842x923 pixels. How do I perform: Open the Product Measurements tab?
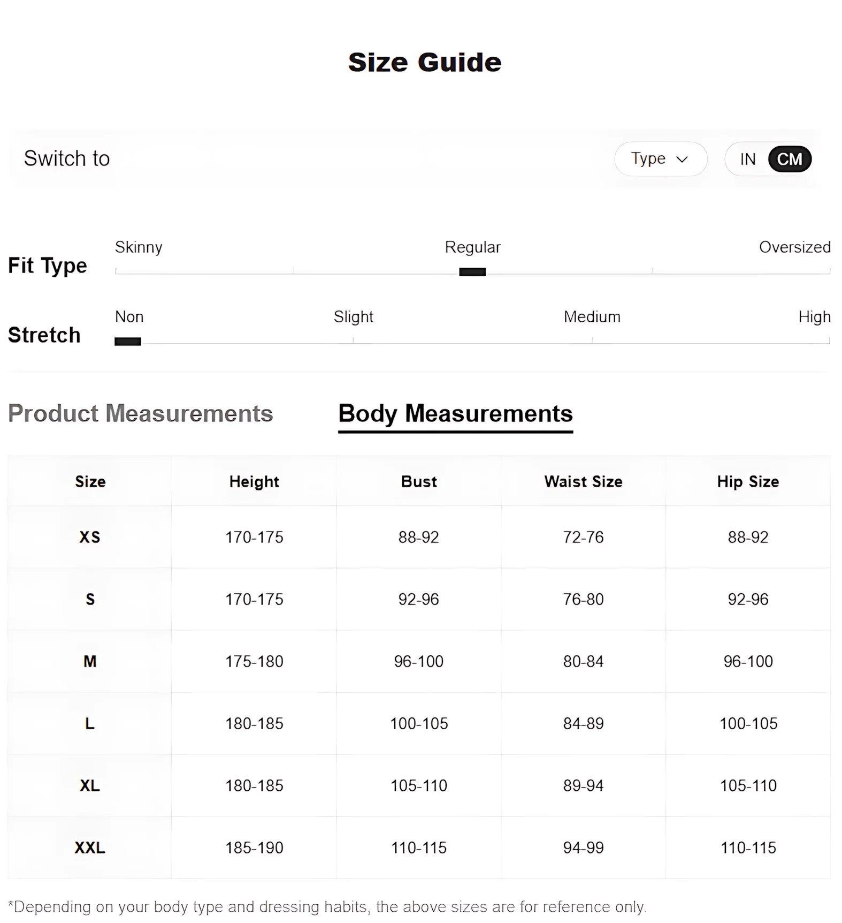[x=140, y=414]
